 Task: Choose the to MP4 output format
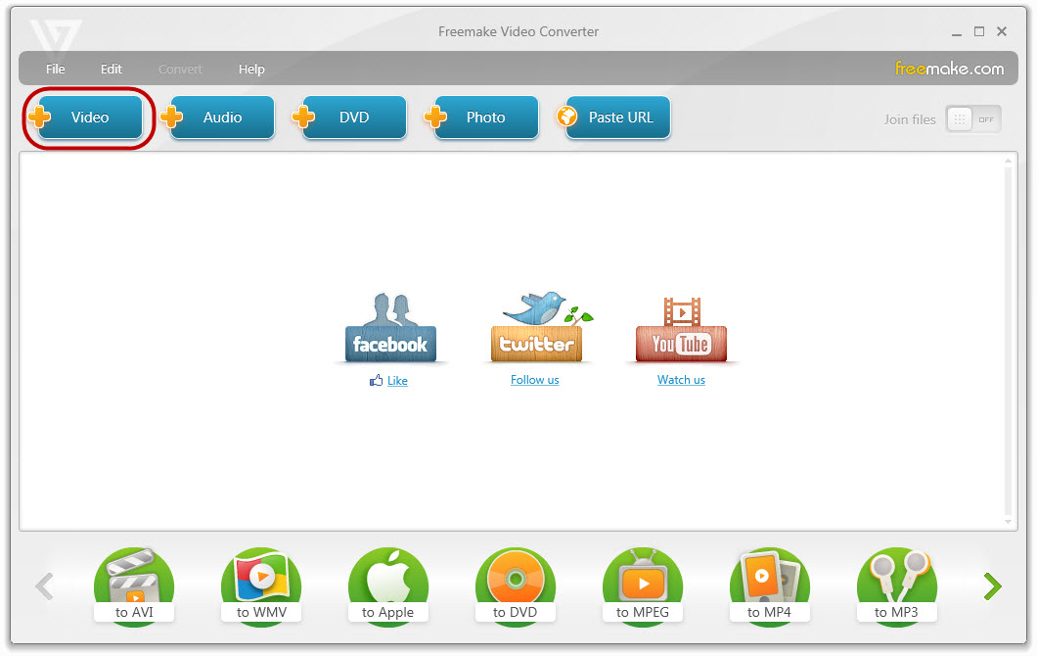(770, 586)
